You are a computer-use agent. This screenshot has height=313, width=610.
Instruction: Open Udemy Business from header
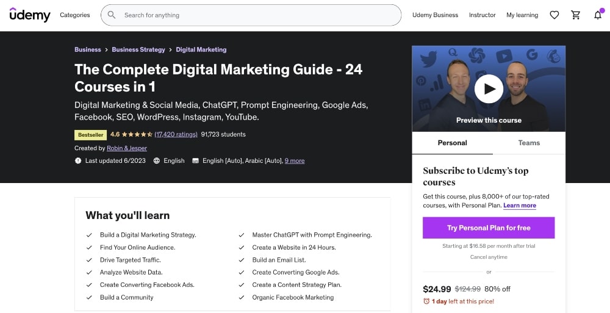click(435, 15)
